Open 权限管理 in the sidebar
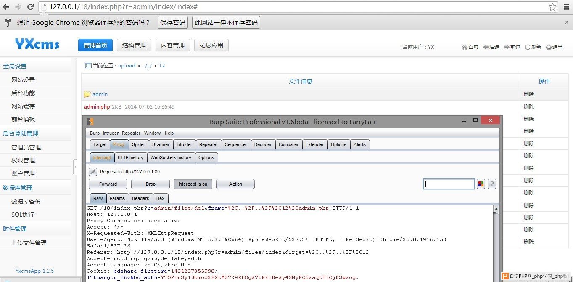 23,160
